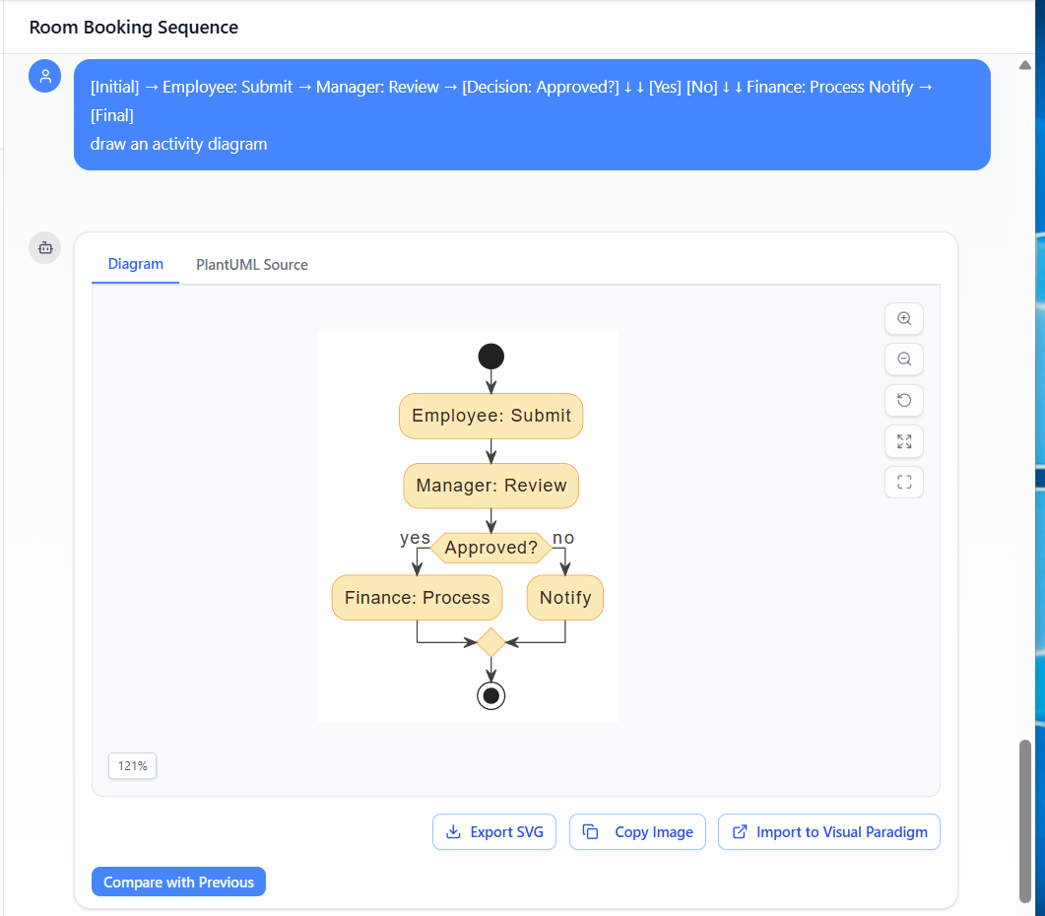Click the Import to Visual Paradigm button
The image size is (1045, 916).
click(828, 831)
